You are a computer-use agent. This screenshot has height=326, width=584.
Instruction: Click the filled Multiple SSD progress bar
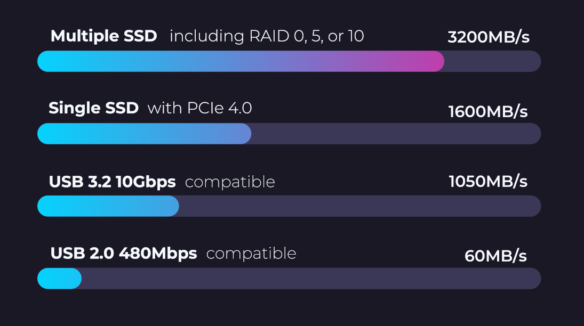(241, 61)
